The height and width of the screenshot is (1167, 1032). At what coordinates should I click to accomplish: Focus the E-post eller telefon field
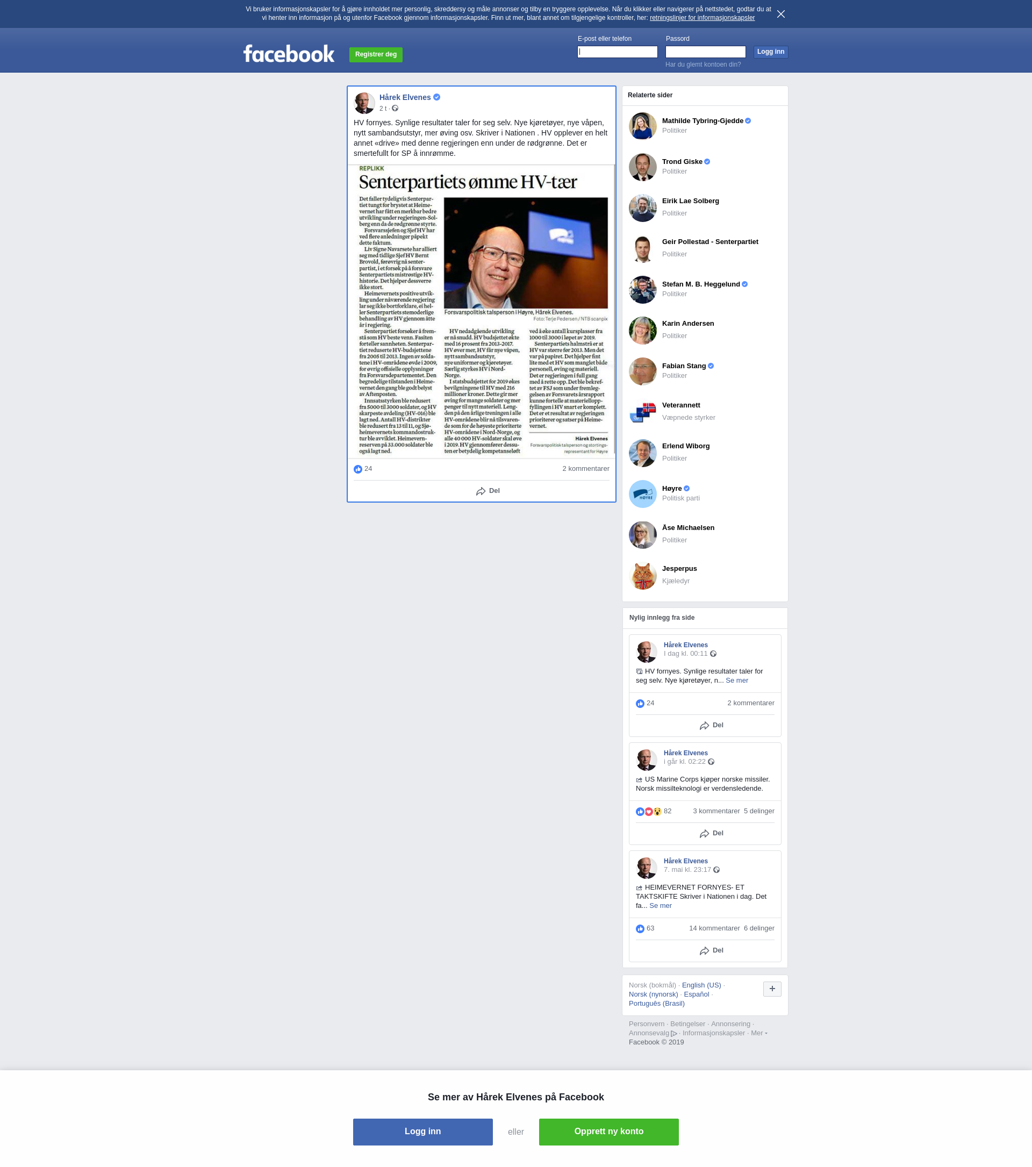coord(617,52)
